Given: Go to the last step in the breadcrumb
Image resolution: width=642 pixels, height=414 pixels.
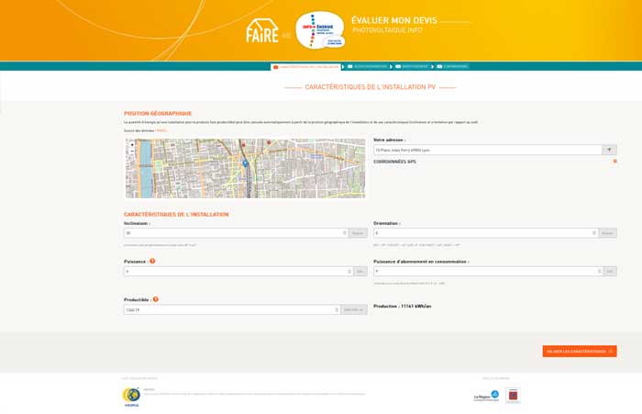Looking at the screenshot, I should (453, 66).
